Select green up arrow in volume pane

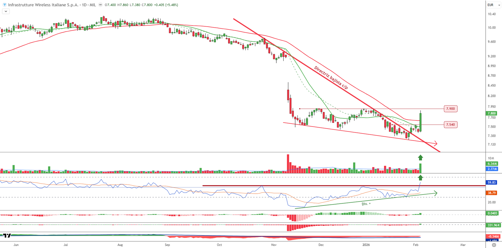tap(420, 158)
